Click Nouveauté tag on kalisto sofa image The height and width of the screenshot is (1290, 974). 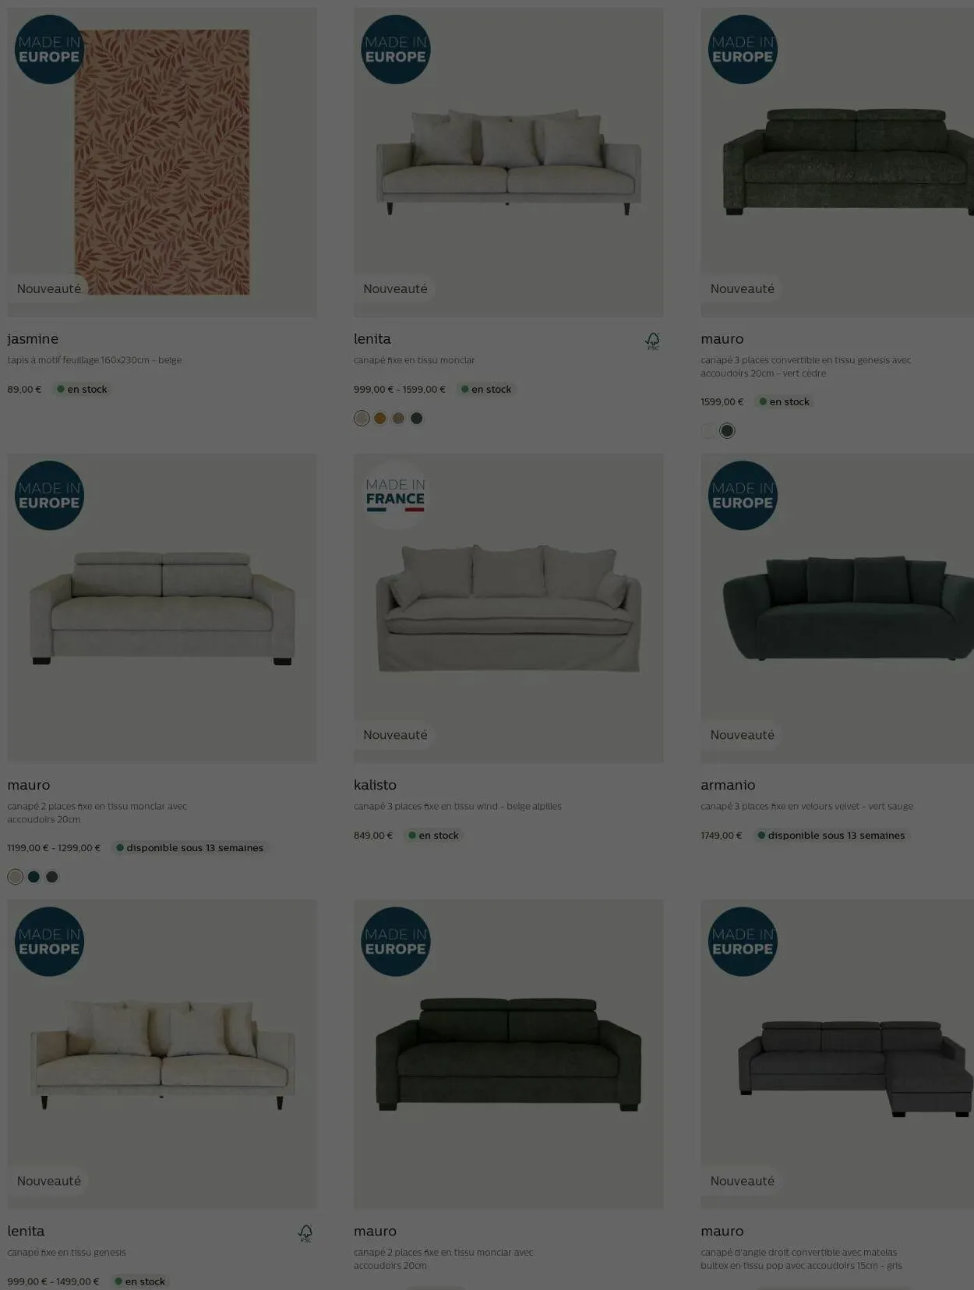point(395,735)
